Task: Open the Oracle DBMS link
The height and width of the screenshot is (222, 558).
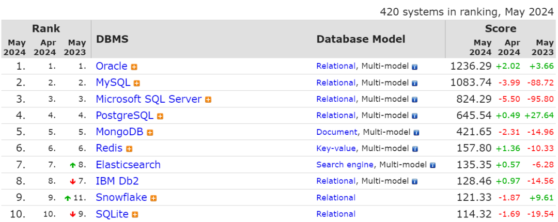Action: (x=111, y=66)
